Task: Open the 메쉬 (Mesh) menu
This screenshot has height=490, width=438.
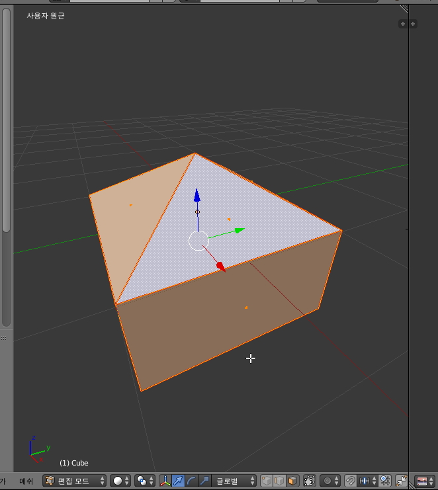Action: click(x=26, y=481)
